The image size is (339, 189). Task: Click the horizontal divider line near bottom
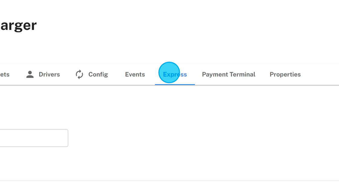(x=169, y=181)
